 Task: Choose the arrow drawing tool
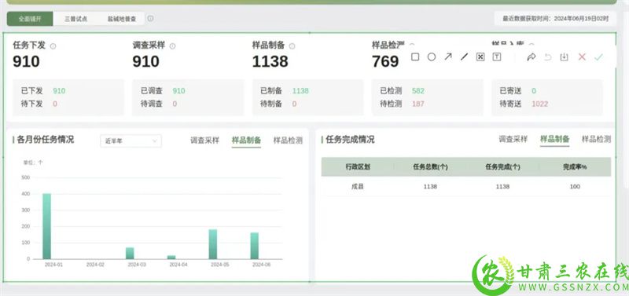[x=447, y=57]
